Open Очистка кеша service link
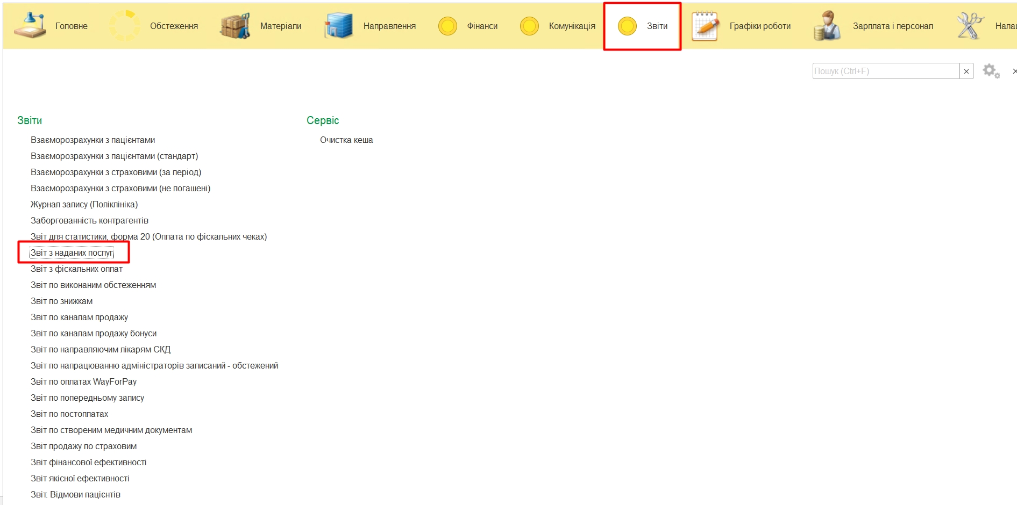The height and width of the screenshot is (505, 1017). [x=346, y=140]
